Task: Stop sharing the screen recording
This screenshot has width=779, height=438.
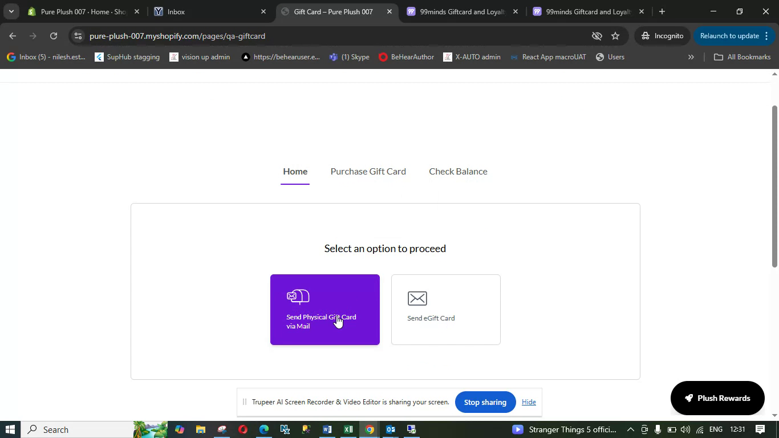Action: click(485, 402)
